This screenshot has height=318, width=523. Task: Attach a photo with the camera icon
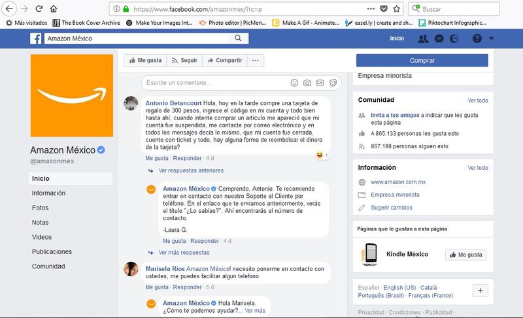(x=307, y=83)
